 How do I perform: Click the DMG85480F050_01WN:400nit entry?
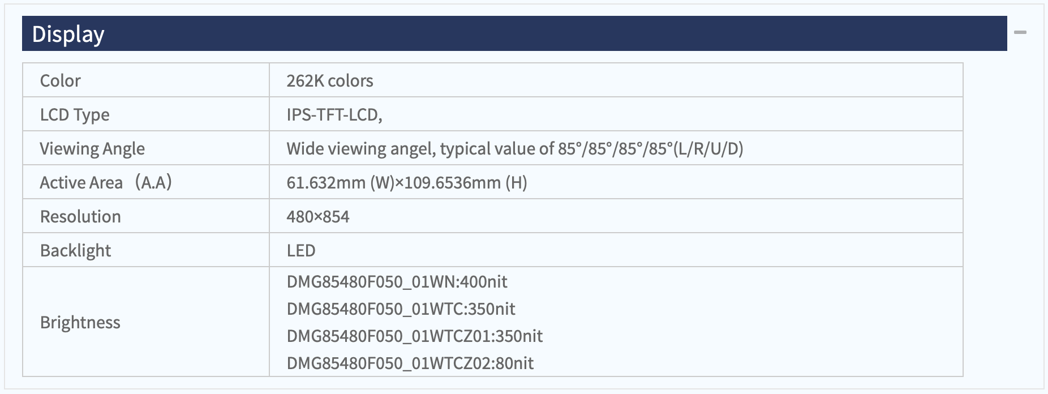coord(397,281)
